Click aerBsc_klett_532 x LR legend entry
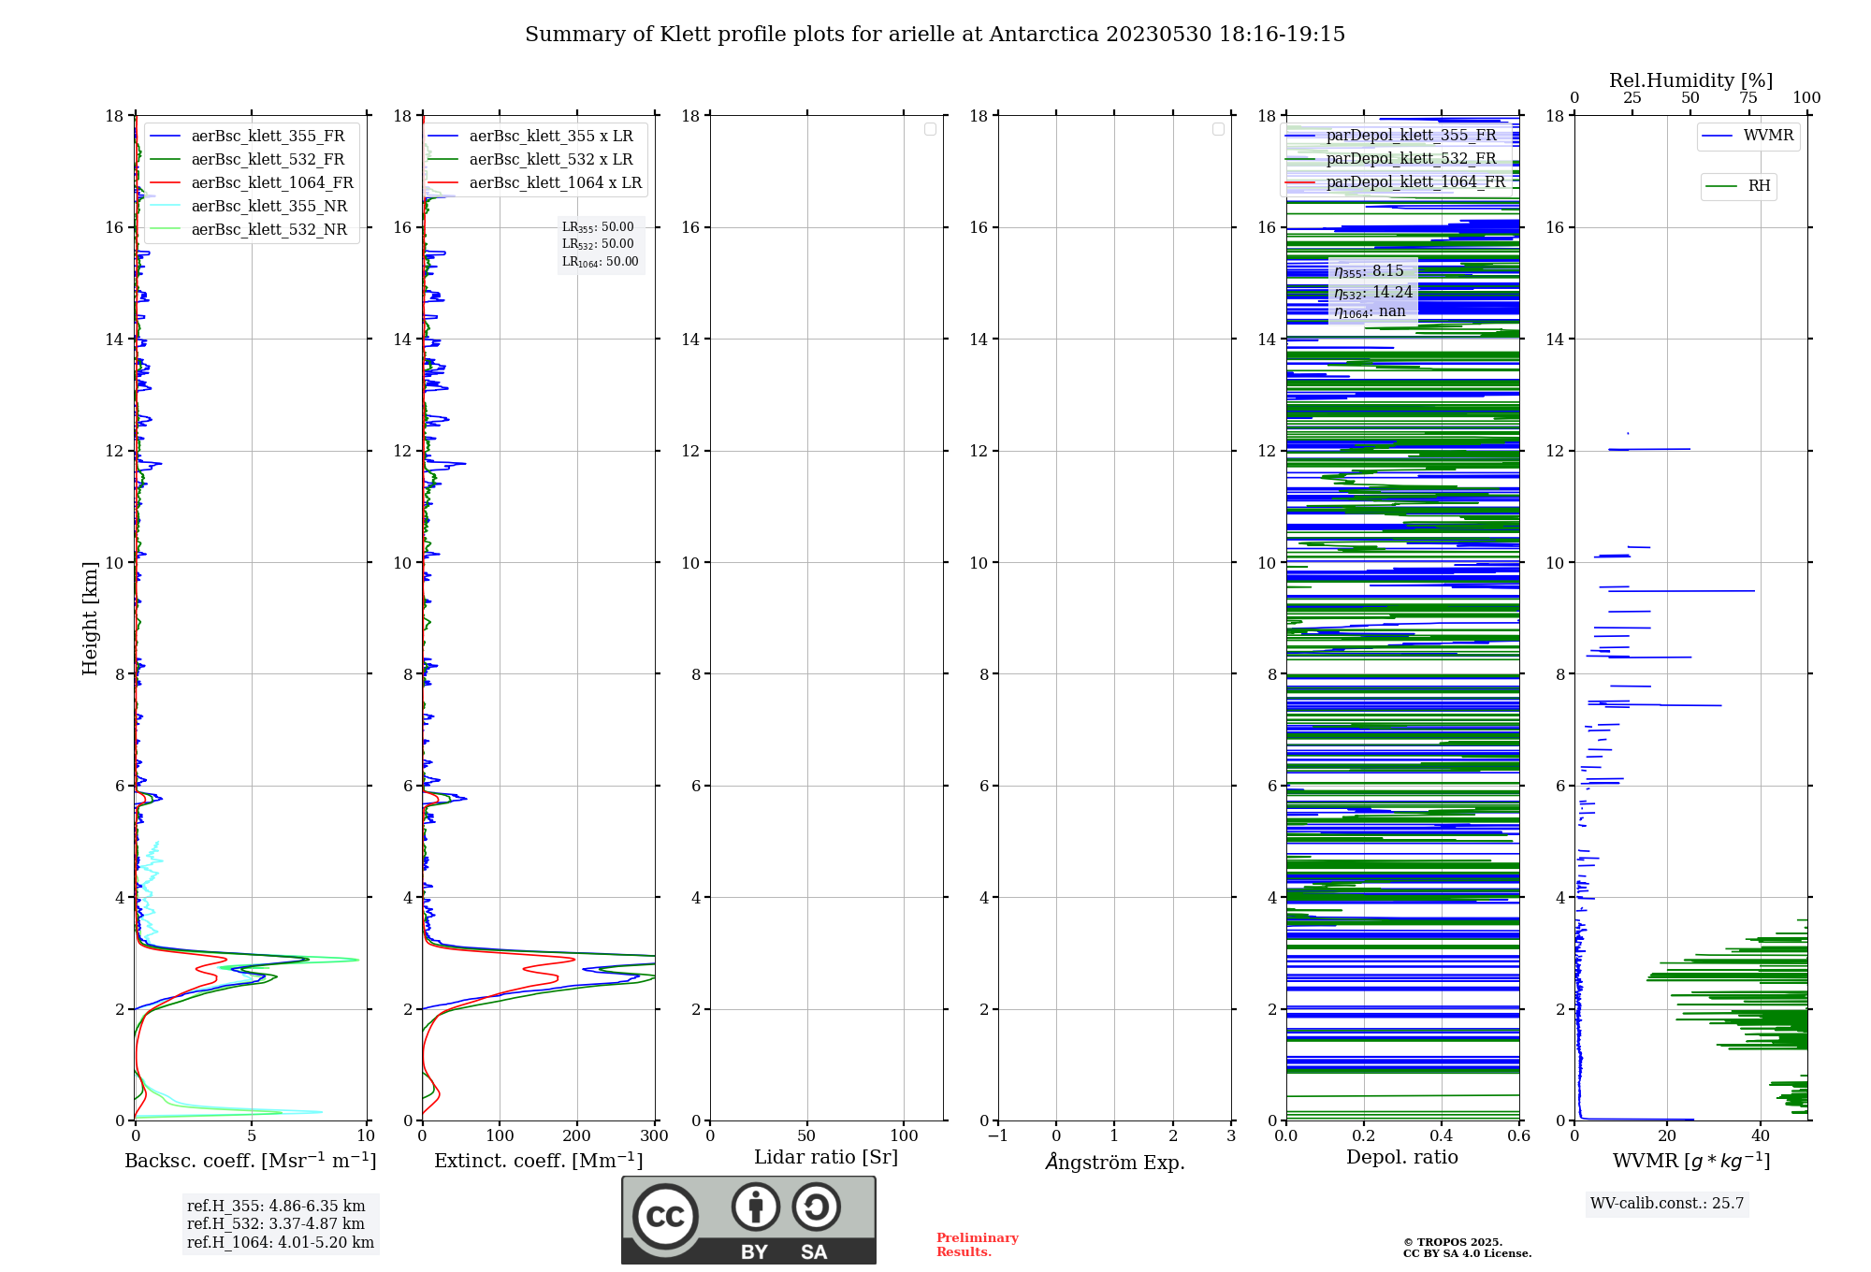Image resolution: width=1871 pixels, height=1272 pixels. (550, 159)
